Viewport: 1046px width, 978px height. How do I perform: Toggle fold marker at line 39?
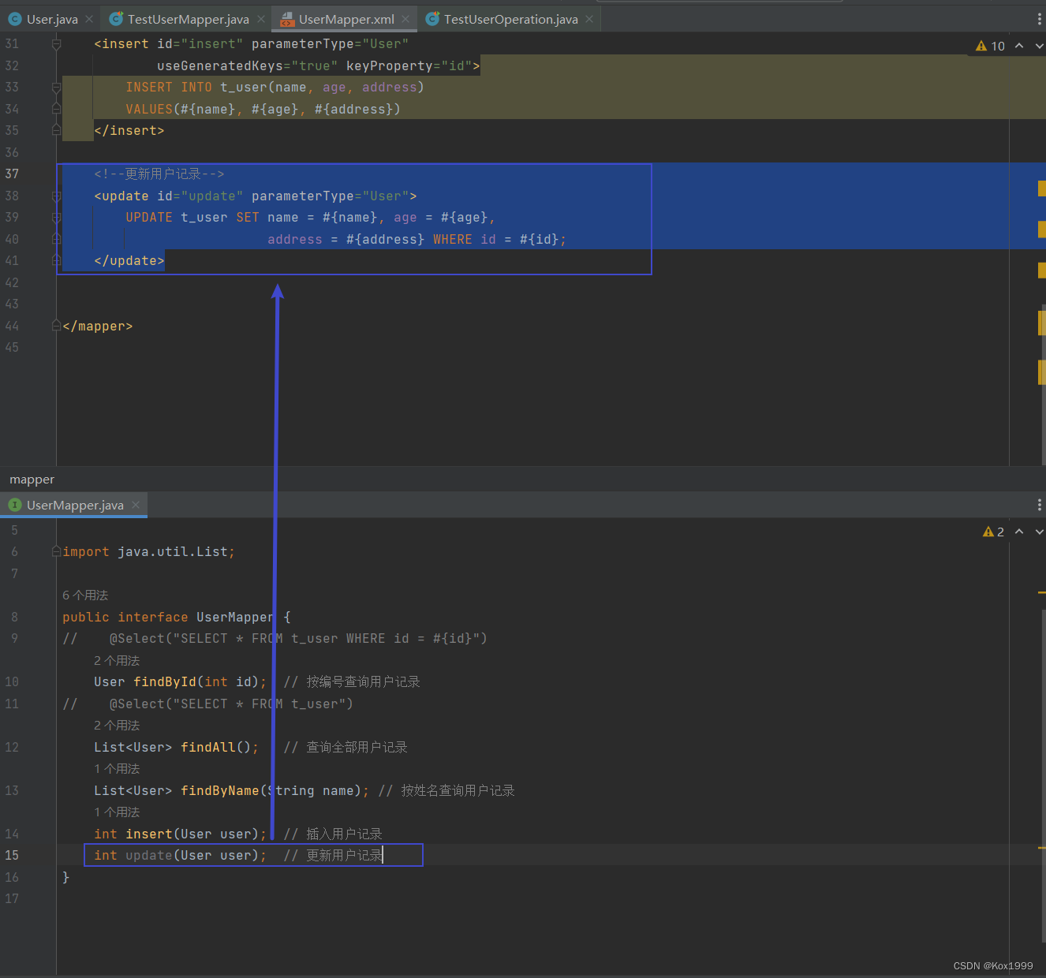tap(56, 218)
